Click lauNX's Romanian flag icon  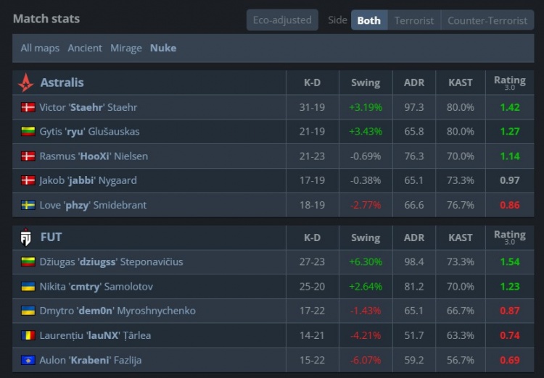click(28, 336)
